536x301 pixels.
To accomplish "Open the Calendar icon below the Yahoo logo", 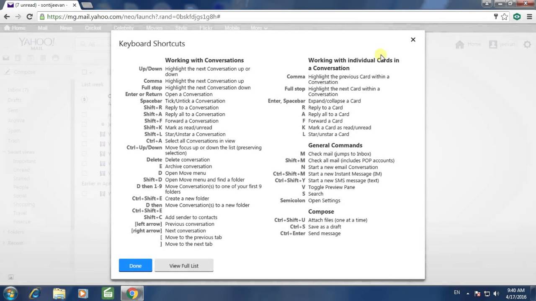I will point(30,58).
